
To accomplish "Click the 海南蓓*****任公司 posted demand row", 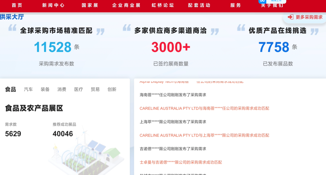I will click(x=173, y=95).
